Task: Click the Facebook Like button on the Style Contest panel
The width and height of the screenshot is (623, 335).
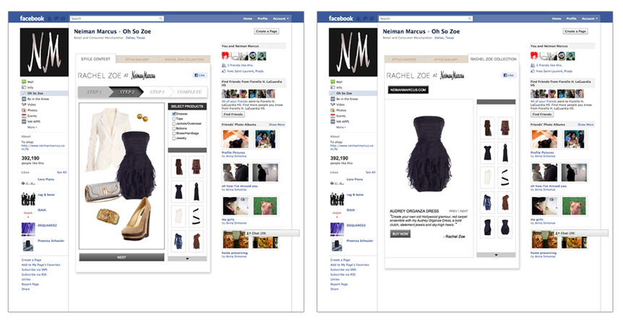Action: 199,75
